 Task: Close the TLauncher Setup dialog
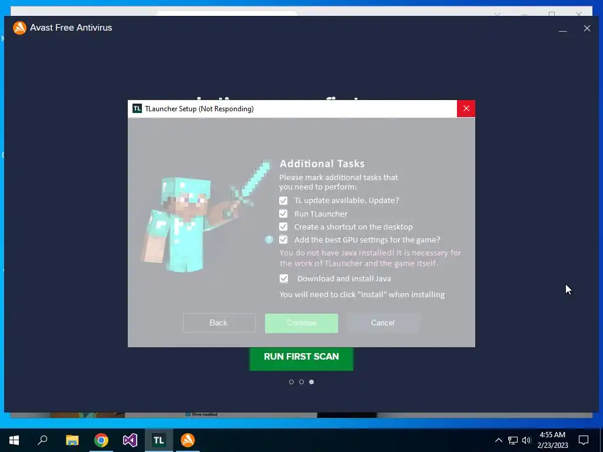(x=466, y=109)
